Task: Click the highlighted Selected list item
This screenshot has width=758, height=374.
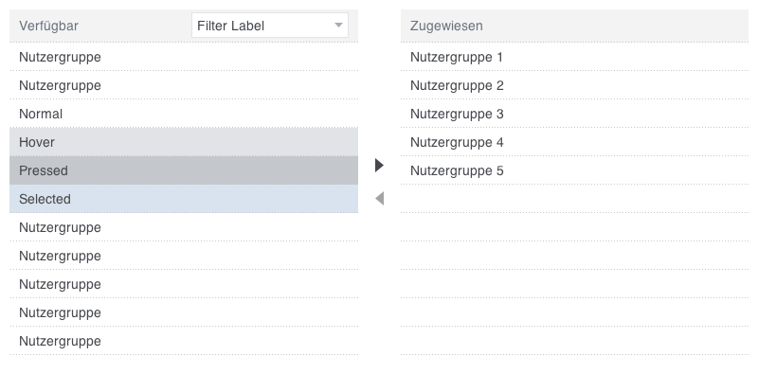Action: click(184, 199)
